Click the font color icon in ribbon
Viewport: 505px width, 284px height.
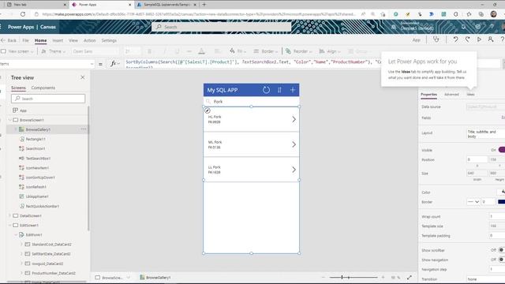pos(202,51)
